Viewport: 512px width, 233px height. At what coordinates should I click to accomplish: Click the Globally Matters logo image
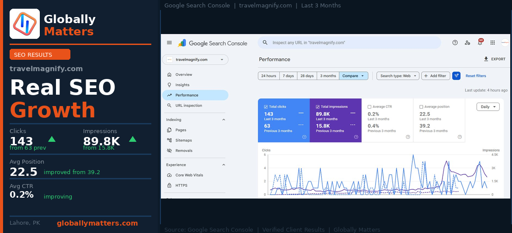click(25, 24)
